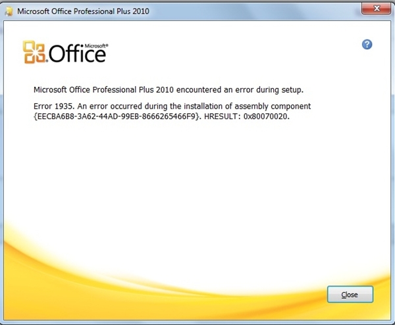
Task: Click the large Office wordmark text
Action: click(x=76, y=55)
